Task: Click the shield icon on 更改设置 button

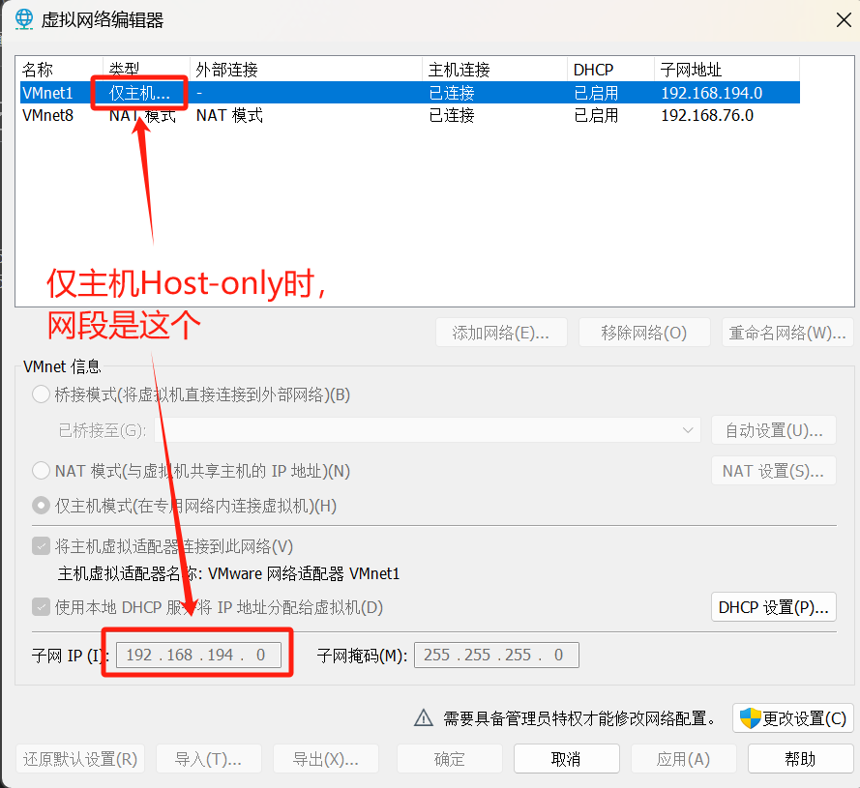Action: pyautogui.click(x=750, y=717)
